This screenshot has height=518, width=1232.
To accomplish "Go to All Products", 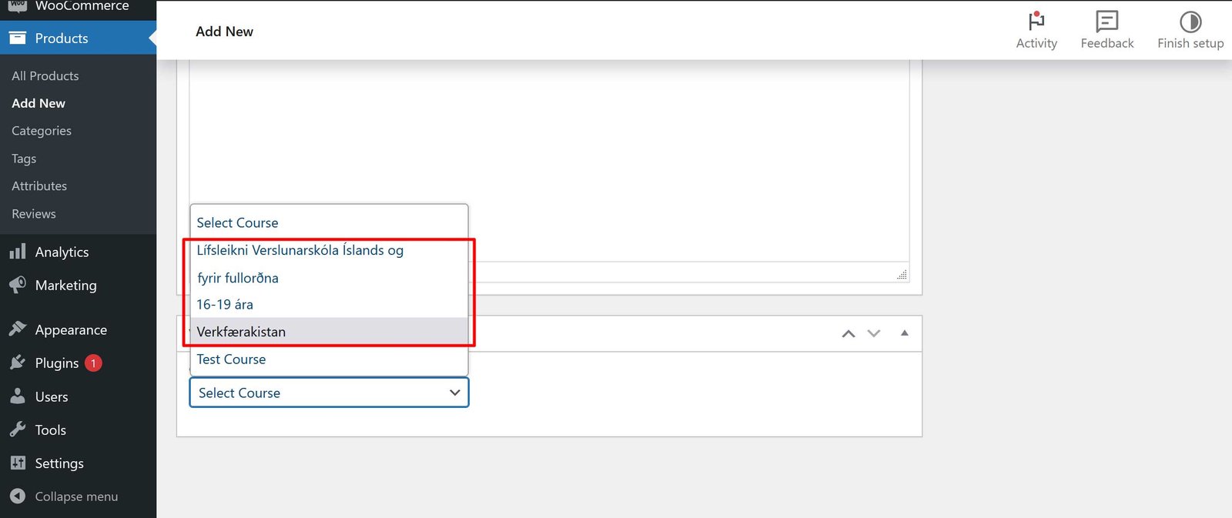I will pyautogui.click(x=45, y=75).
